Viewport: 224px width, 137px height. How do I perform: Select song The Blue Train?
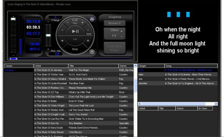(x=76, y=83)
